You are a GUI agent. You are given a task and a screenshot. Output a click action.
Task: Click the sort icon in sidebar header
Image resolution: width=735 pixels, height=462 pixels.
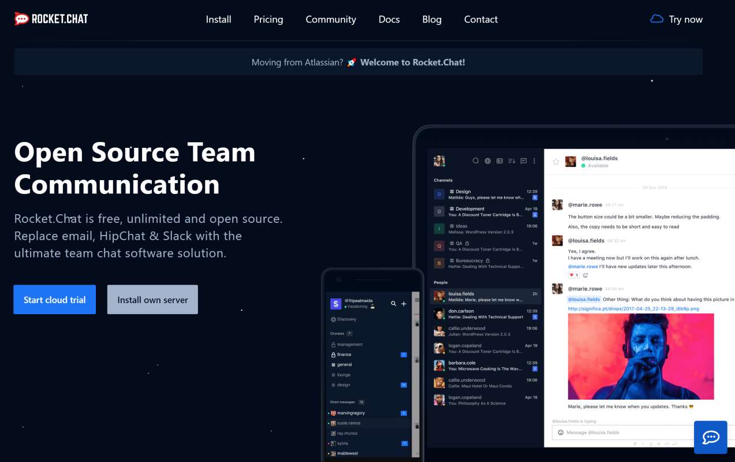coord(512,161)
